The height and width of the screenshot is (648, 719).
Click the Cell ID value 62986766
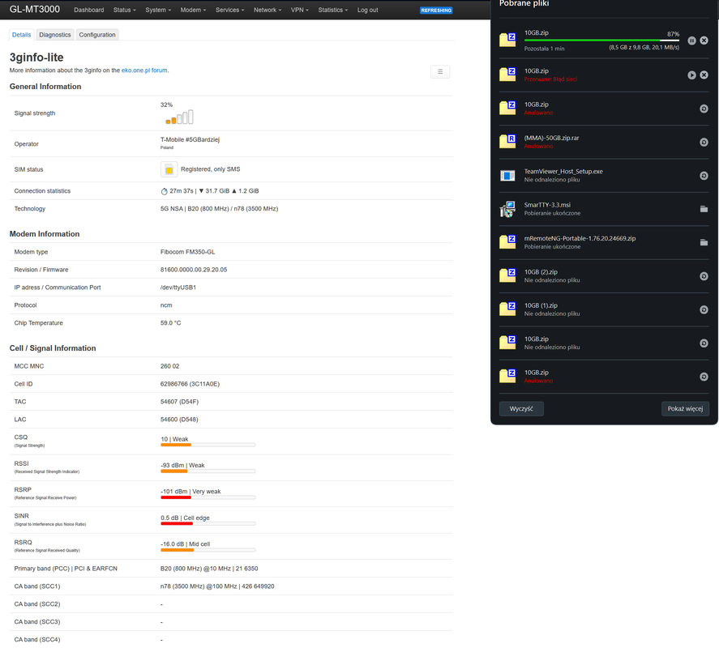point(190,385)
